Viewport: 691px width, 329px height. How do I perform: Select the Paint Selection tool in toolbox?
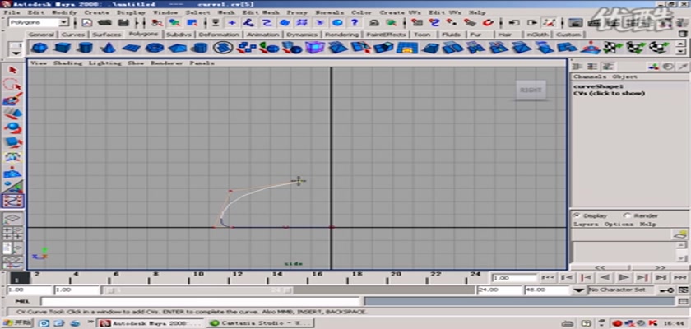[13, 99]
